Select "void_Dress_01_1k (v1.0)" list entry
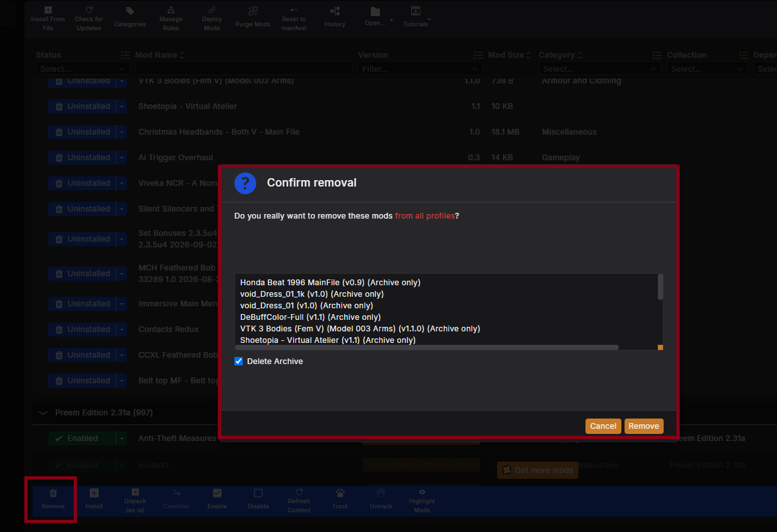This screenshot has height=532, width=777. coord(312,294)
